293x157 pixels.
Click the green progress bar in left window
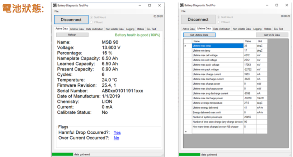click(62, 154)
